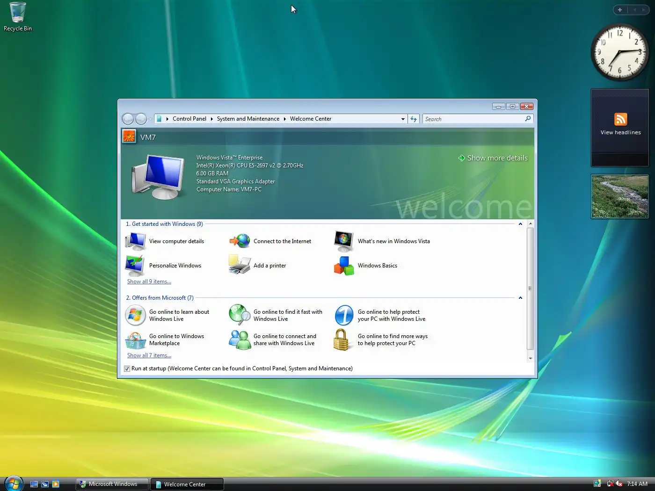This screenshot has height=491, width=655.
Task: Click the connect and share people icon
Action: point(240,339)
